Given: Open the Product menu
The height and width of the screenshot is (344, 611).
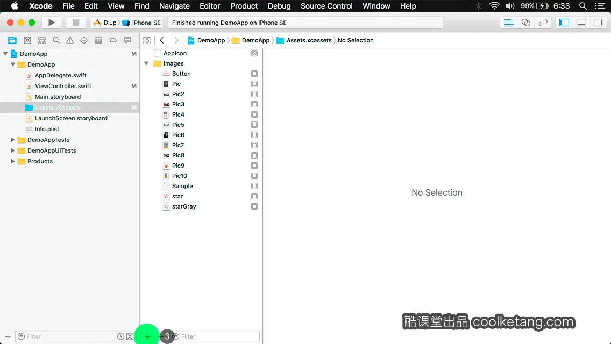Looking at the screenshot, I should 244,6.
